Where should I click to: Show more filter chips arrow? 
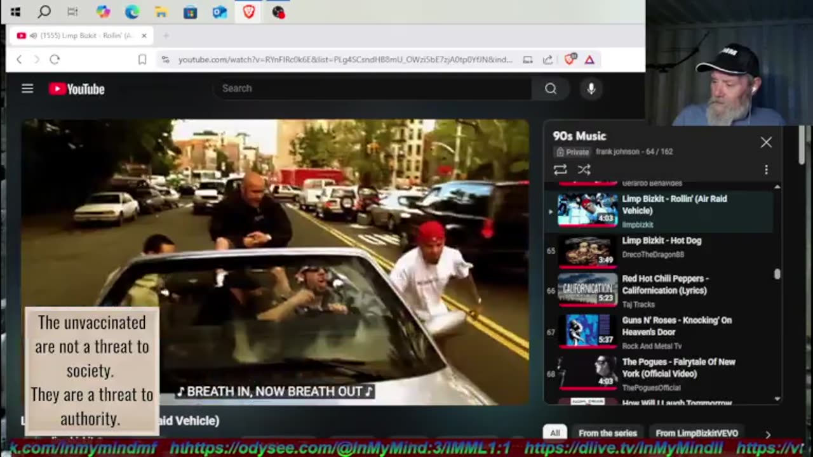(768, 434)
